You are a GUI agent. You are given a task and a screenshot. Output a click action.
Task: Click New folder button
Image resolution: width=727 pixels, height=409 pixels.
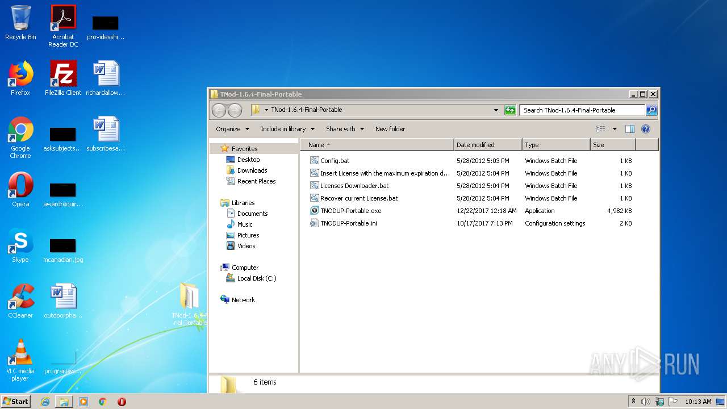(x=390, y=129)
